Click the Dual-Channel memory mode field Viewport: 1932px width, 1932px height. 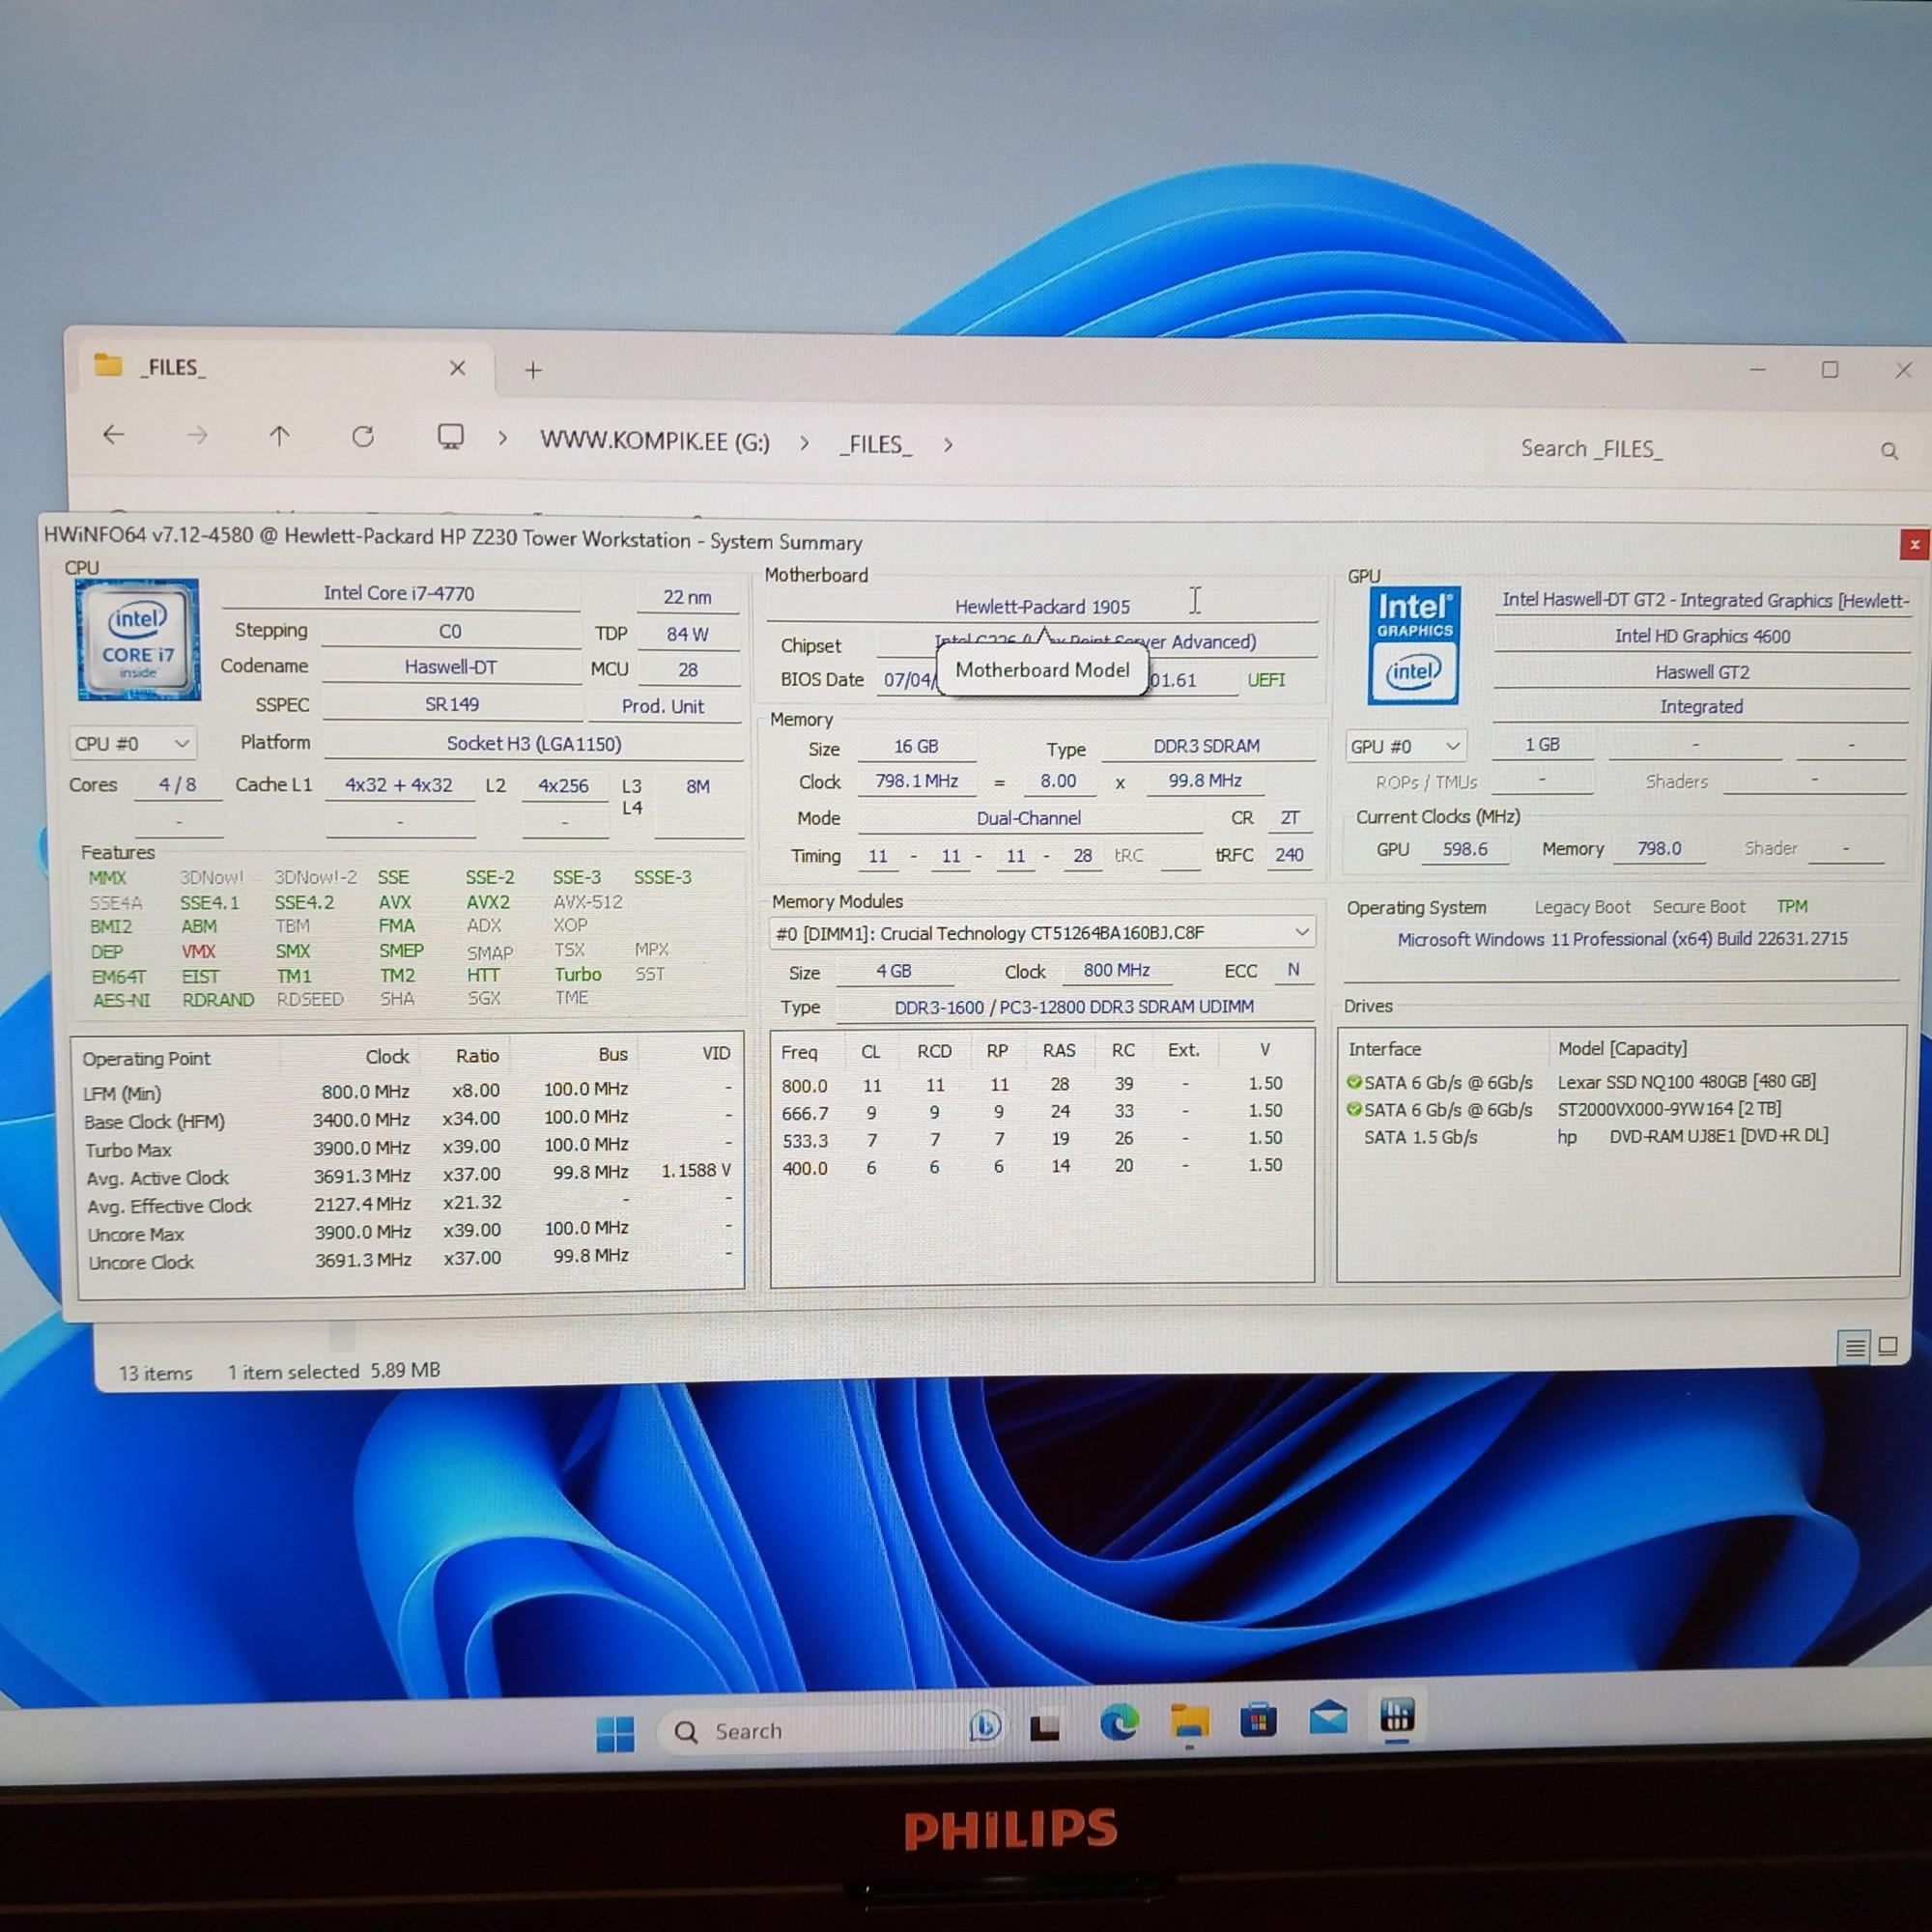click(1029, 819)
